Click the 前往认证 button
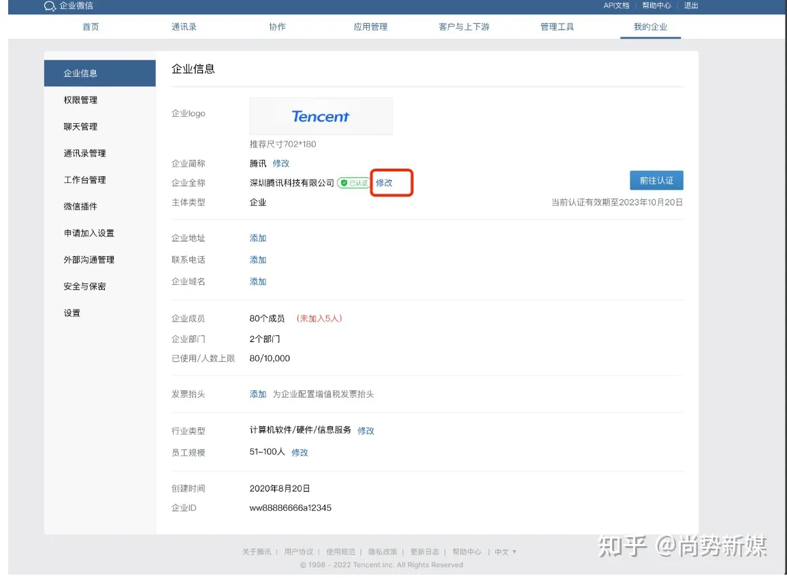The height and width of the screenshot is (578, 787). tap(656, 180)
